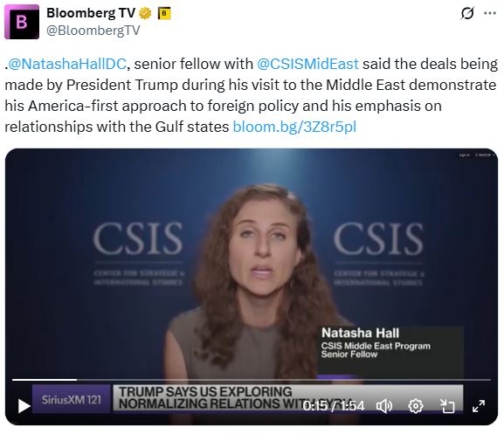
Task: Click the gold verified badge
Action: (x=145, y=13)
